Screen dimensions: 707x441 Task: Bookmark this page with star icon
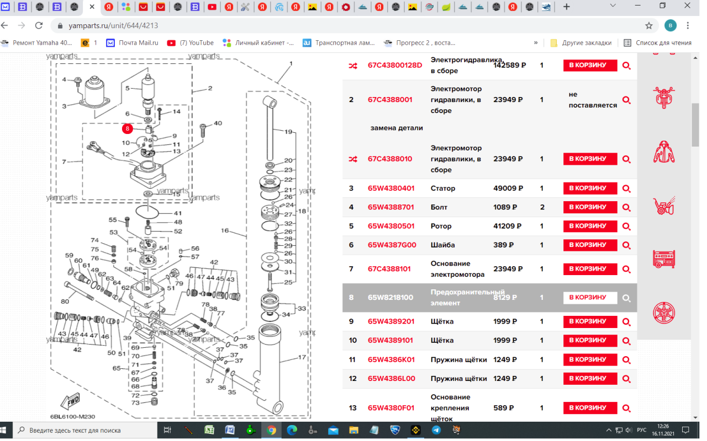pos(649,25)
